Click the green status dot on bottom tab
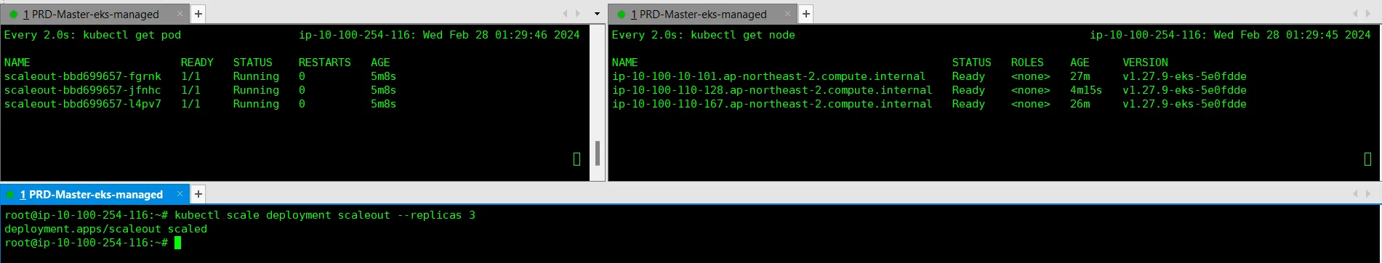The height and width of the screenshot is (263, 1382). tap(10, 194)
